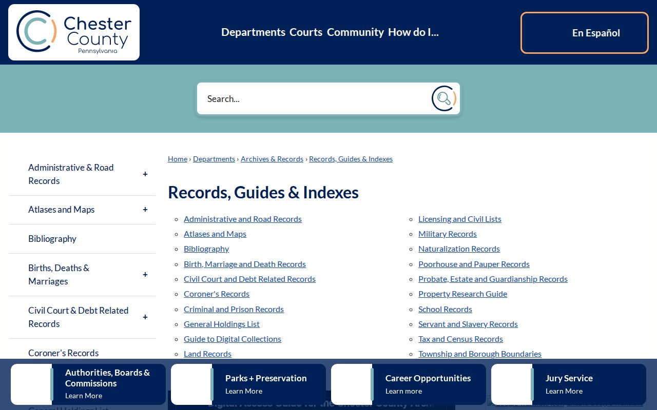Open Tax and Census Records link
Image resolution: width=657 pixels, height=410 pixels.
coord(460,339)
